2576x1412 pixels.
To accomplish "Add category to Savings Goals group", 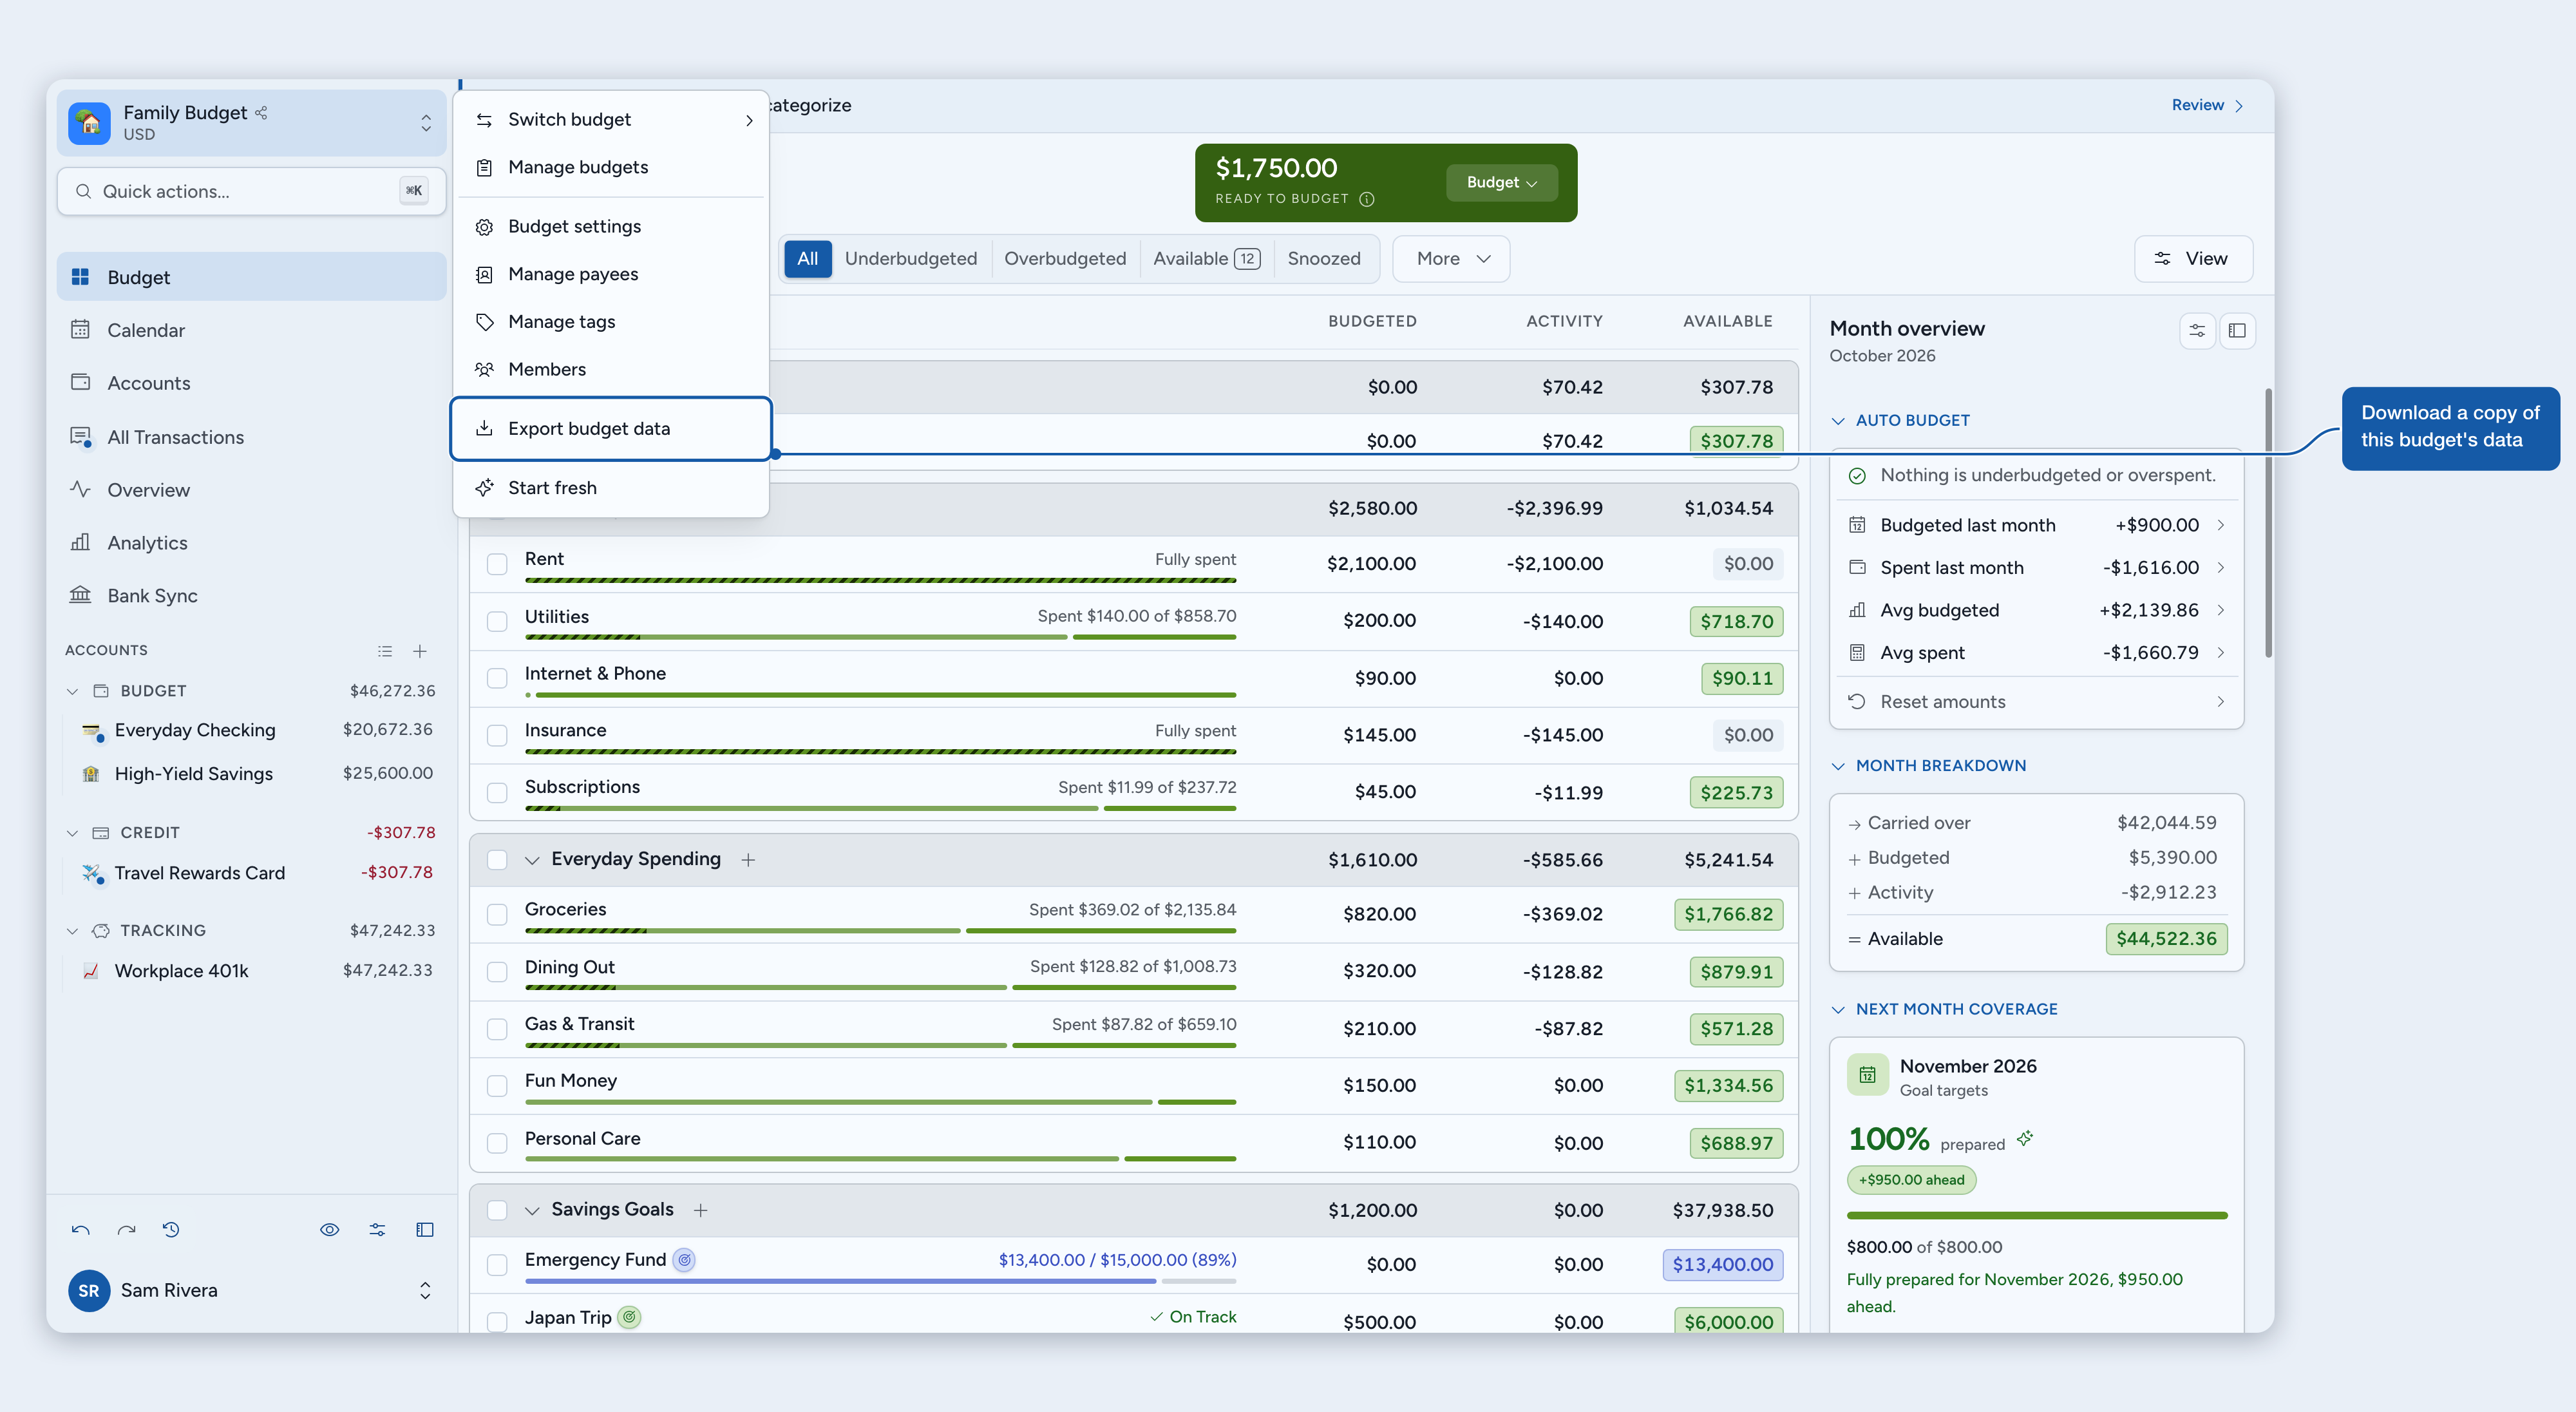I will point(701,1210).
